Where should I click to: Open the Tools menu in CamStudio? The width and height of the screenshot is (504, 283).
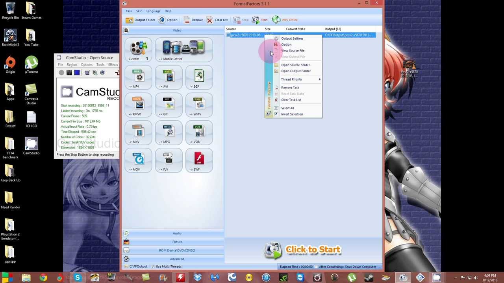[x=100, y=65]
